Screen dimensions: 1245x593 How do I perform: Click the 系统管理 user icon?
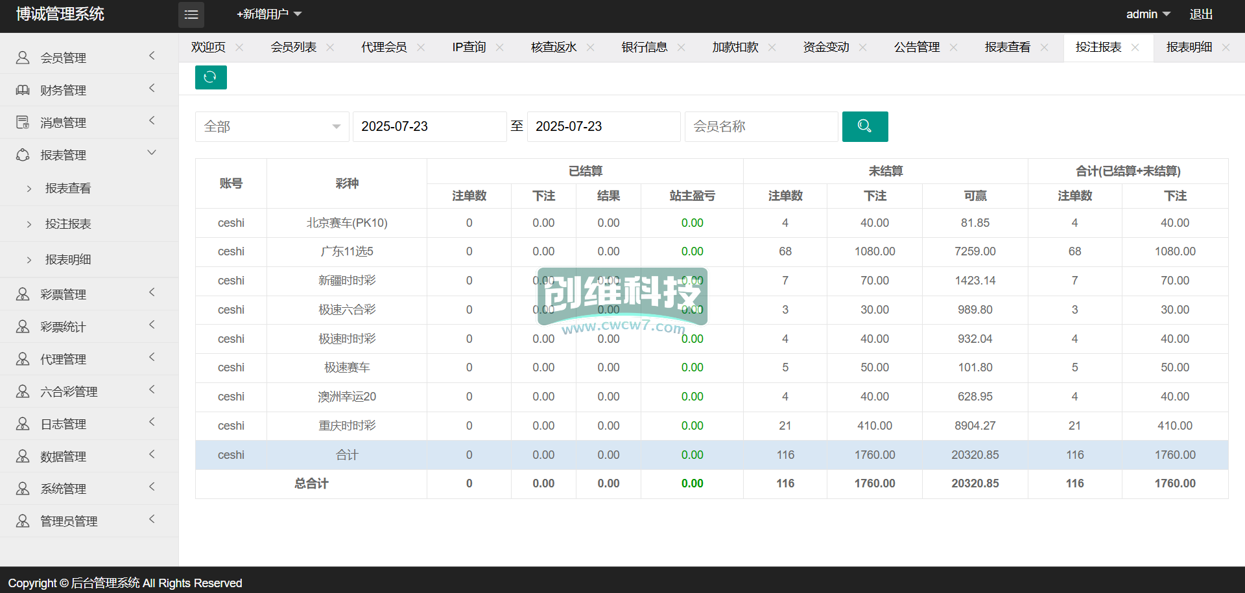pyautogui.click(x=23, y=489)
